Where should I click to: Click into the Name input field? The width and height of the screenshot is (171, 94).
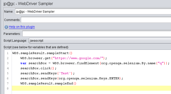tap(93, 11)
